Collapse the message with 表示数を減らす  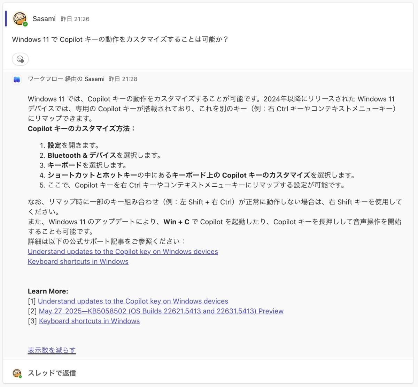[x=52, y=350]
